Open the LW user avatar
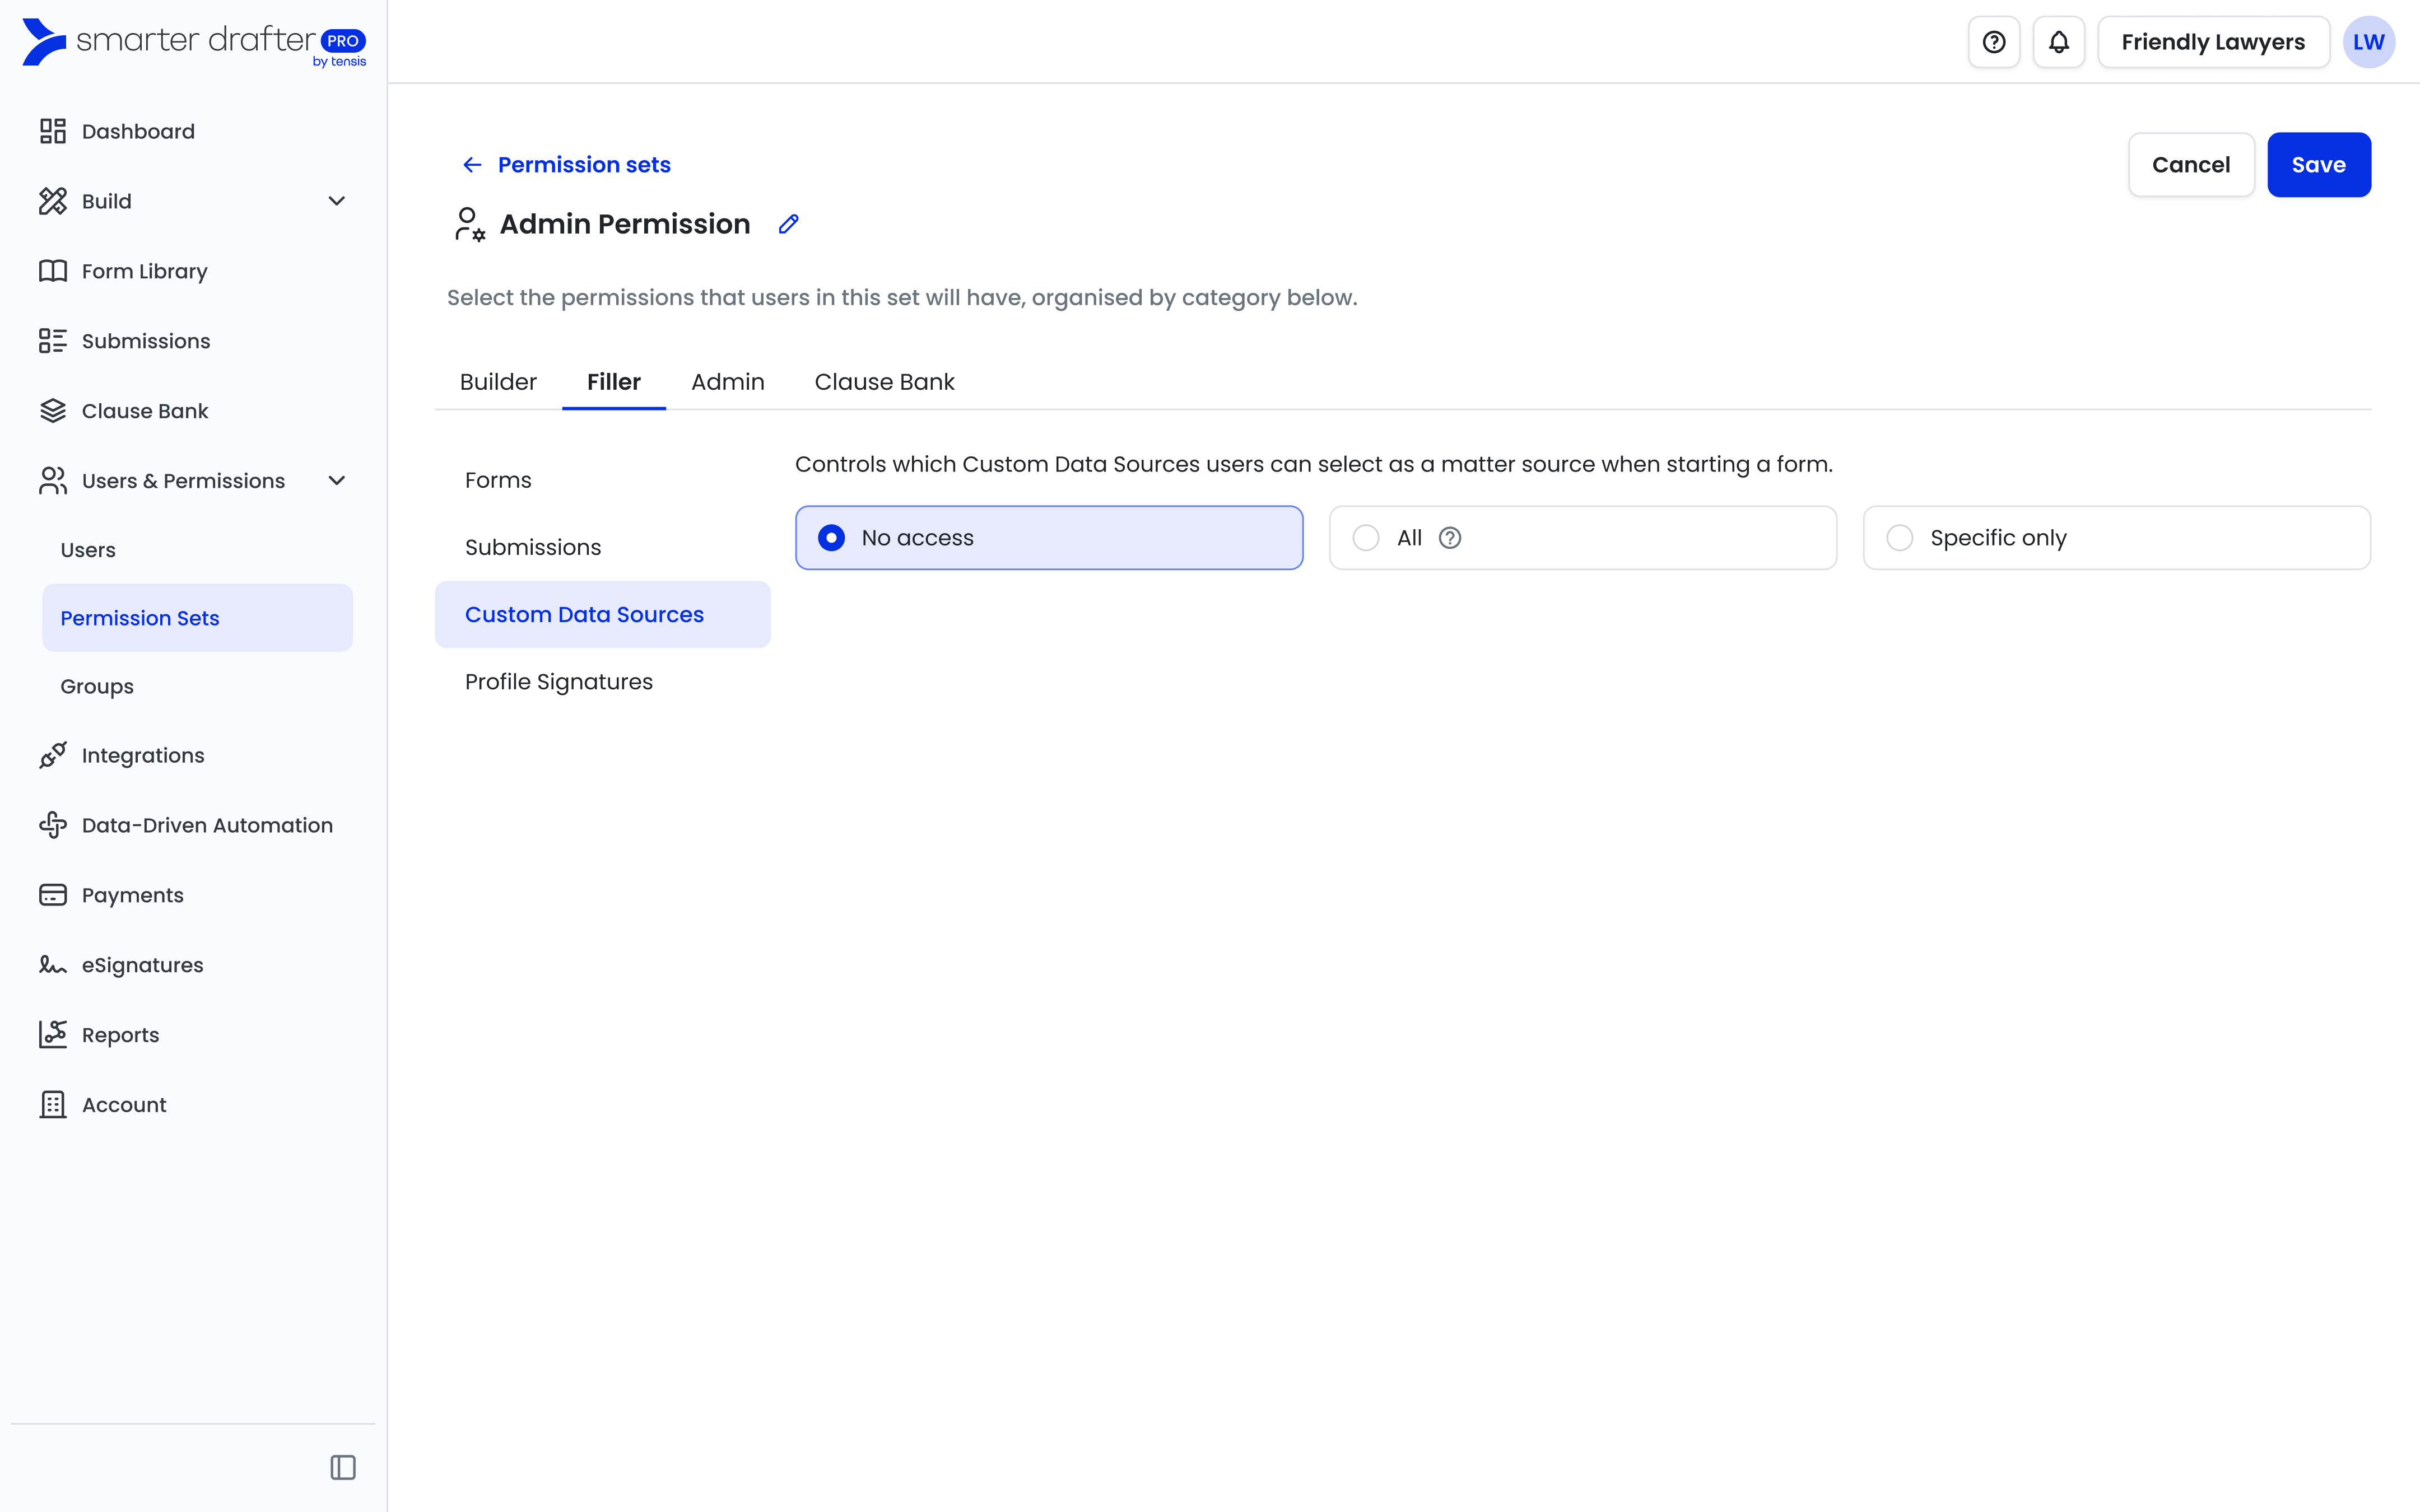Screen dimensions: 2420x1512 click(2368, 42)
